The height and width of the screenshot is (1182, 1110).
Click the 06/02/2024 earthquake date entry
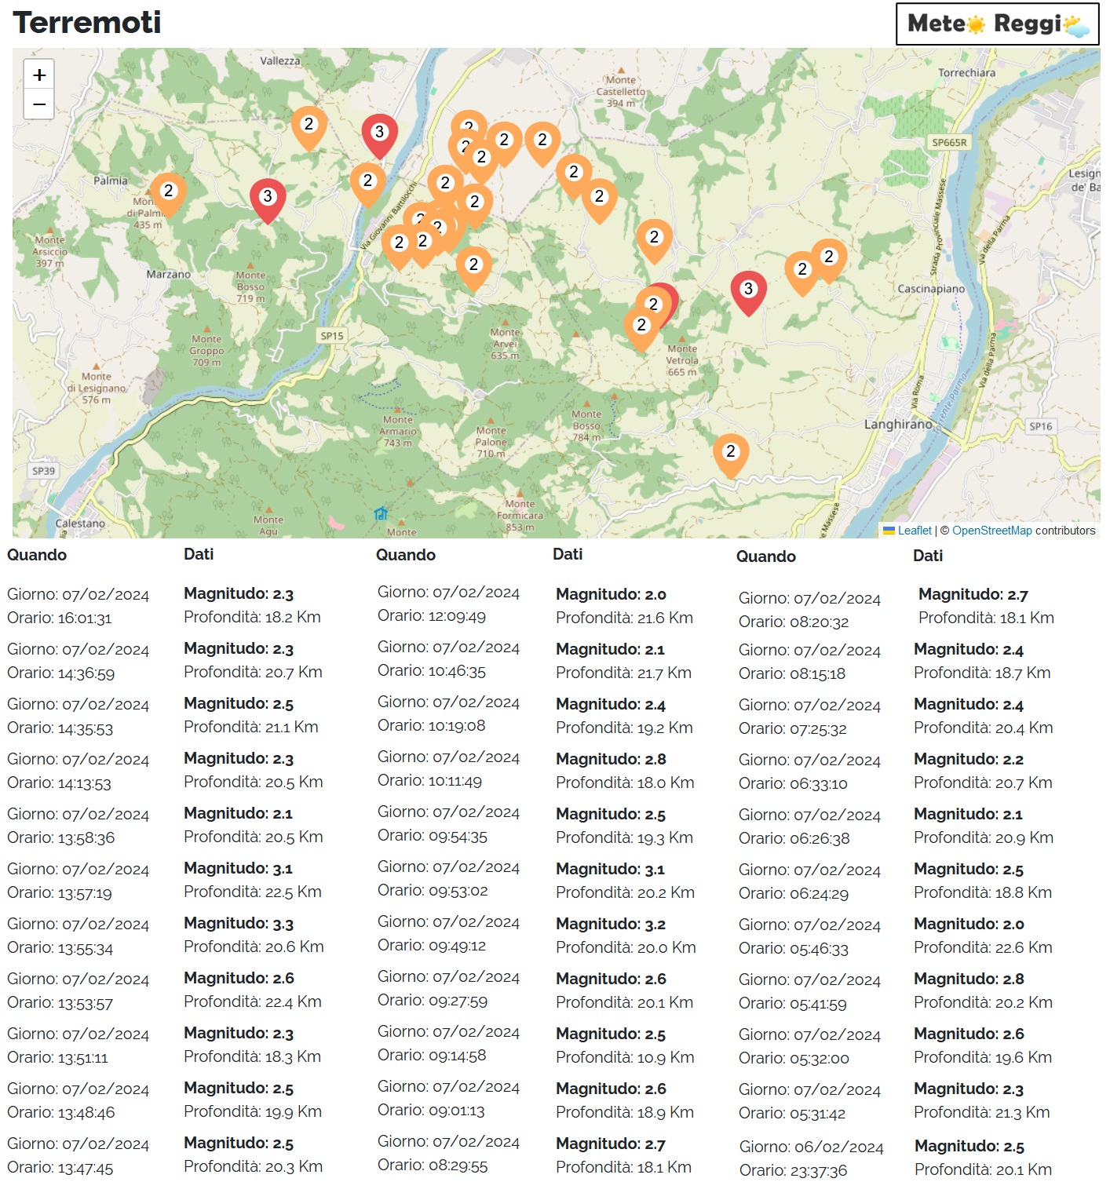(x=811, y=1147)
